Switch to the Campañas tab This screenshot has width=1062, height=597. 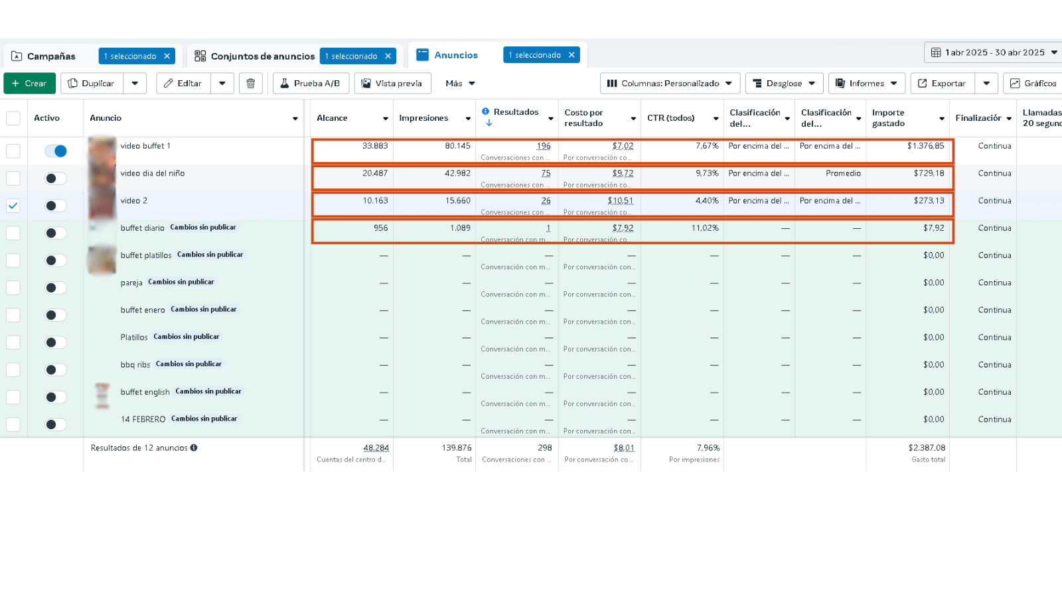tap(51, 56)
